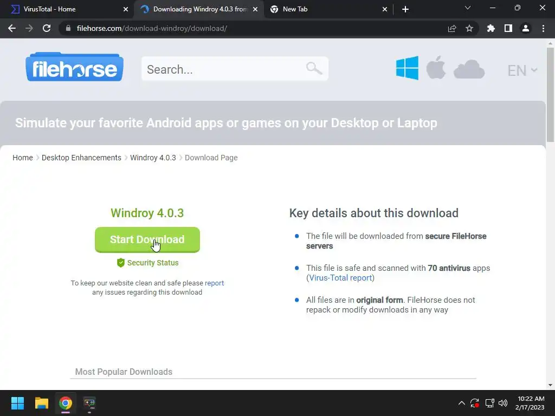This screenshot has width=555, height=416.
Task: Open a new browser tab
Action: 405,9
